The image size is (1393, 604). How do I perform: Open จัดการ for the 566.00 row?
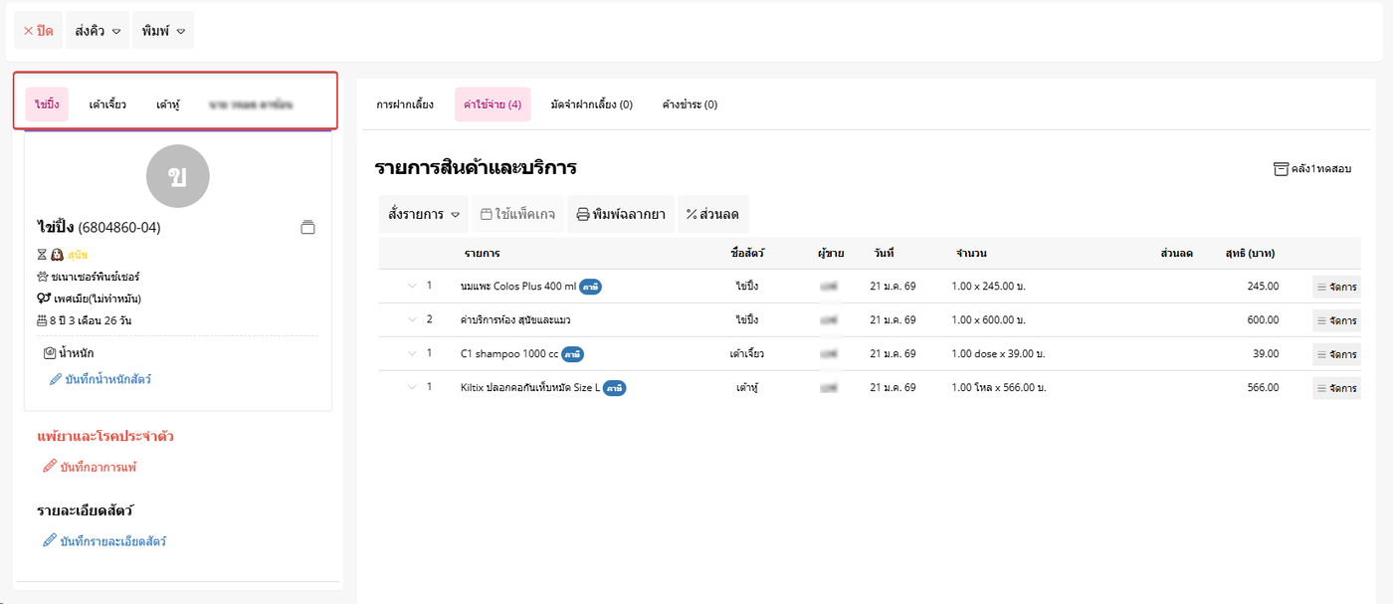pos(1336,388)
